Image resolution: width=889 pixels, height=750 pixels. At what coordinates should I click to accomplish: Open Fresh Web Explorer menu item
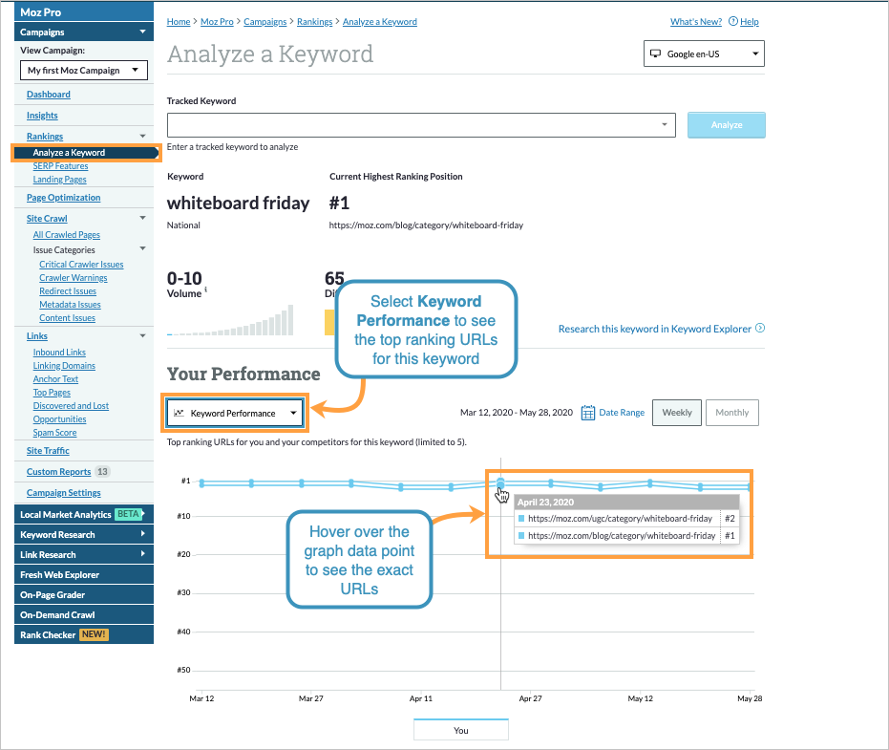click(84, 575)
